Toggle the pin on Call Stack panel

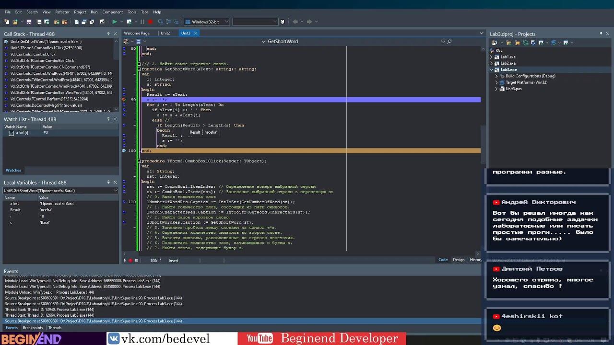(108, 34)
